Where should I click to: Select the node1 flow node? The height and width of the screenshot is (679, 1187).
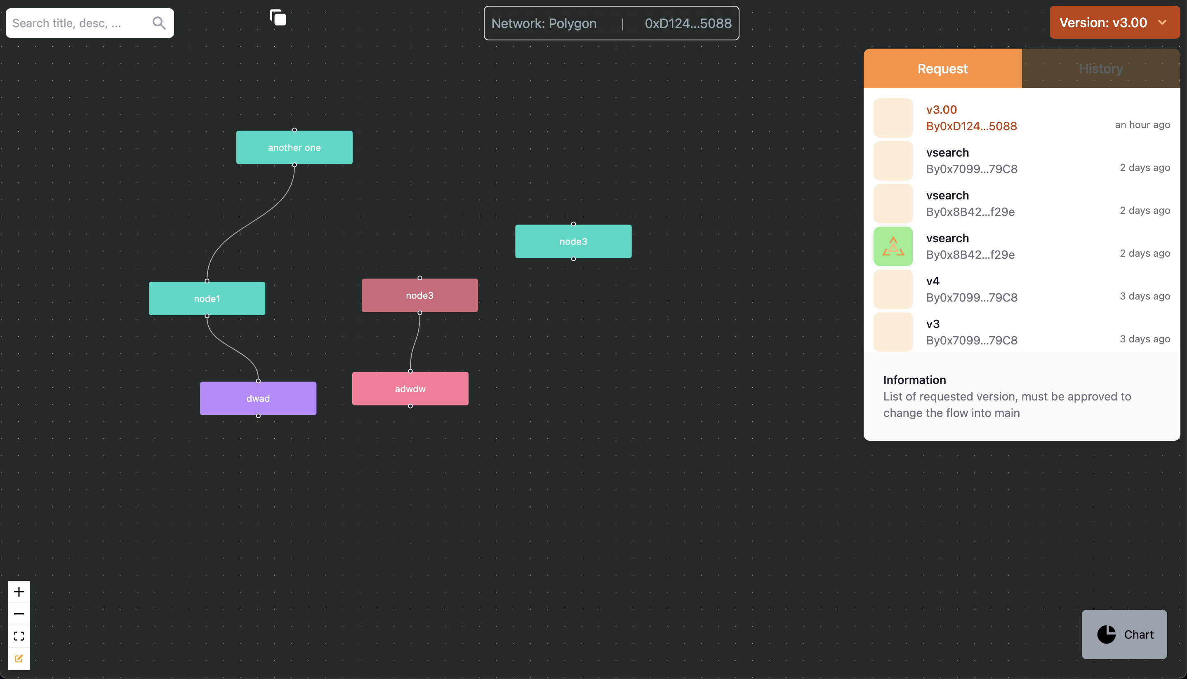(x=207, y=298)
